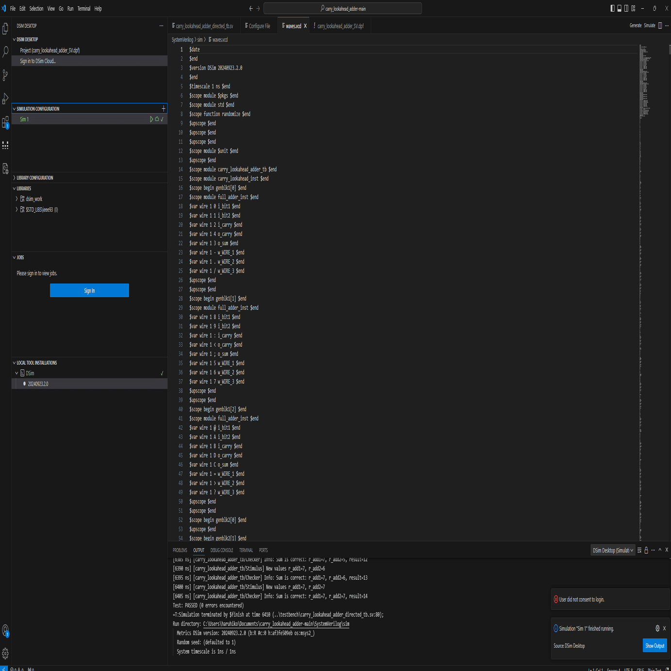Open the Terminal menu
This screenshot has width=671, height=671.
tap(83, 8)
